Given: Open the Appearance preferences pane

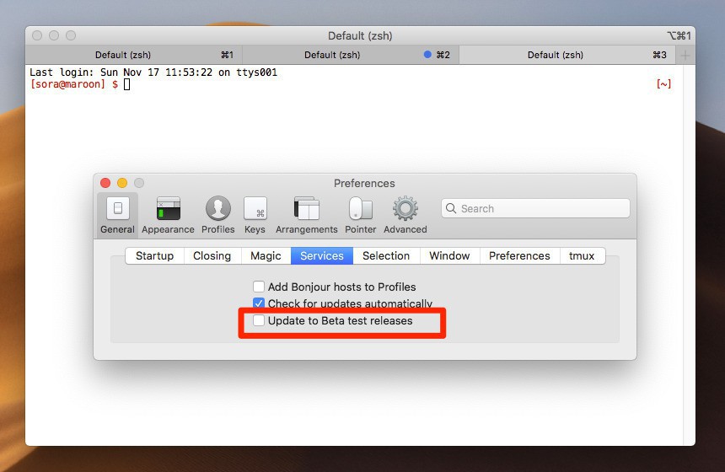Looking at the screenshot, I should (x=168, y=215).
